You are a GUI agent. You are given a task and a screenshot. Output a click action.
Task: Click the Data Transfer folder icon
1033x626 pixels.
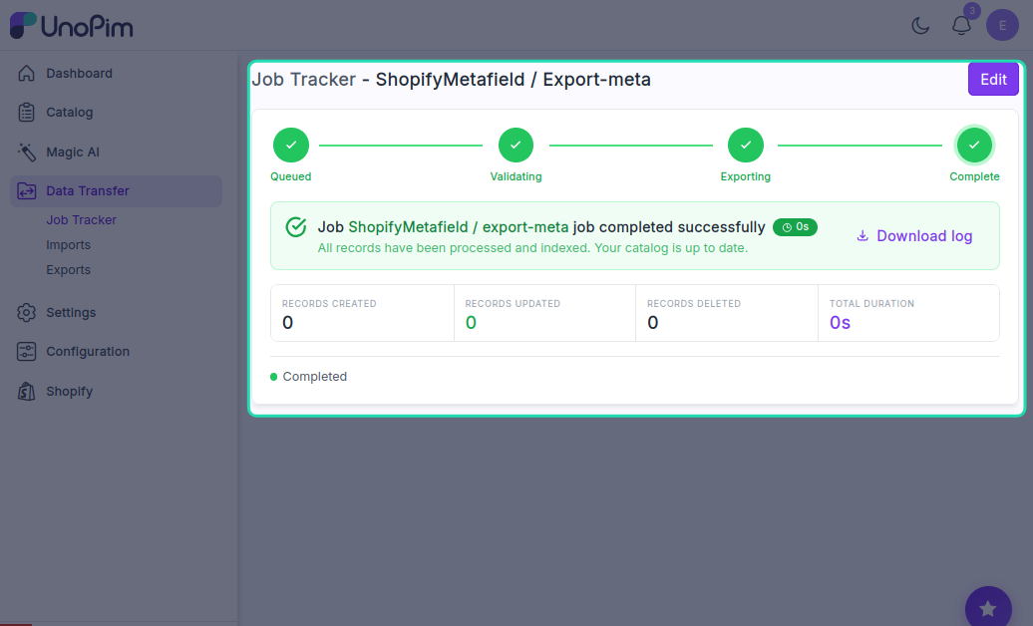[26, 191]
